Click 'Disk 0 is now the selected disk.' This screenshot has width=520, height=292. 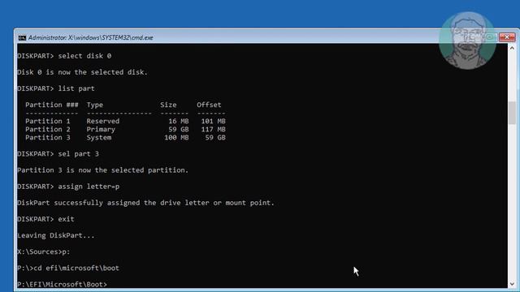(x=82, y=72)
